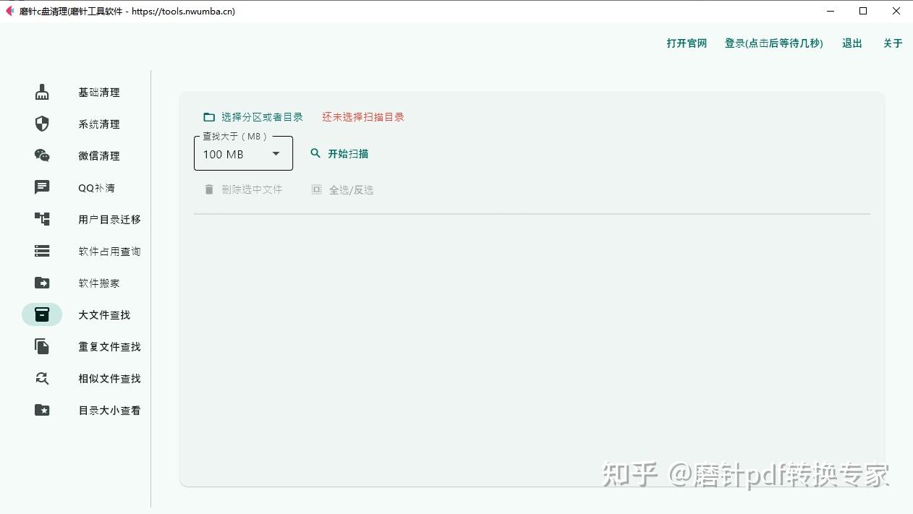Click 打开官网 to open the official site
Image resolution: width=913 pixels, height=514 pixels.
[686, 43]
